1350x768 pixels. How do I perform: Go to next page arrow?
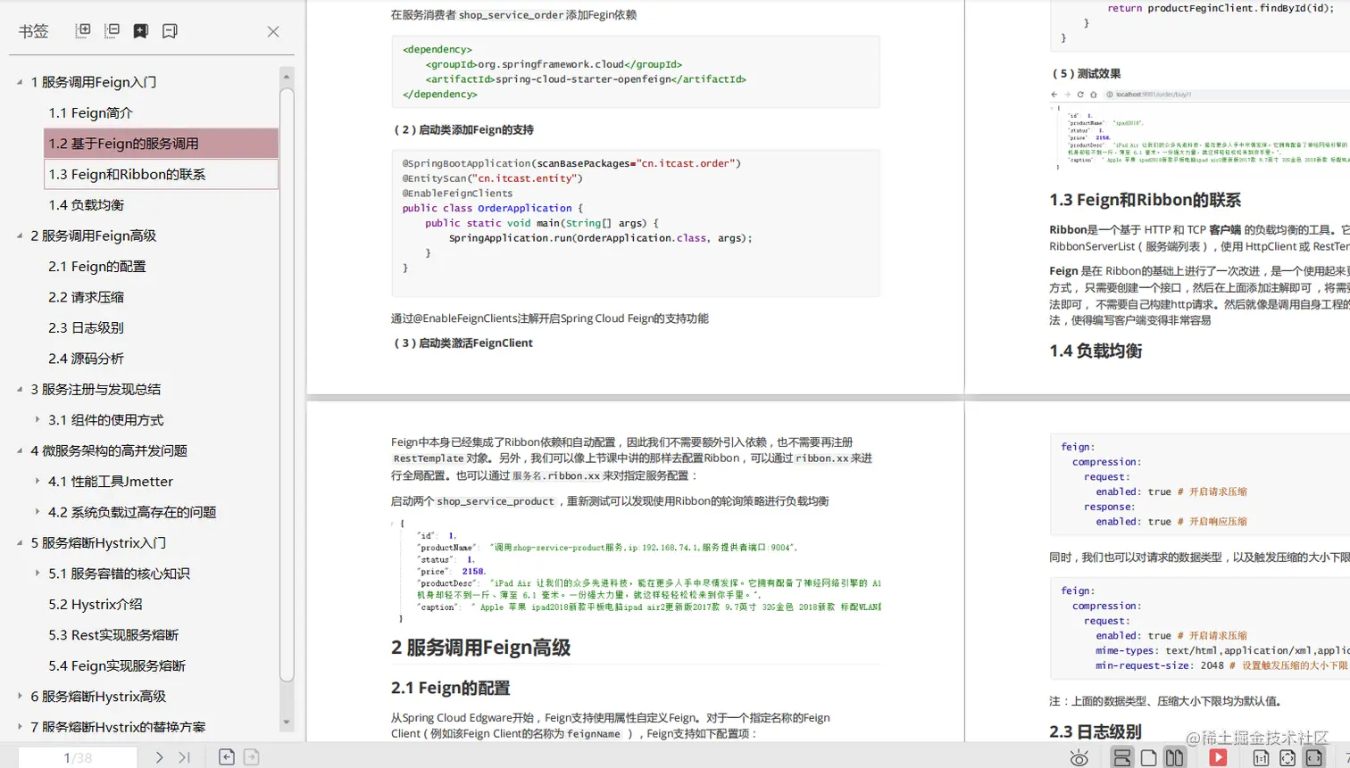coord(159,757)
